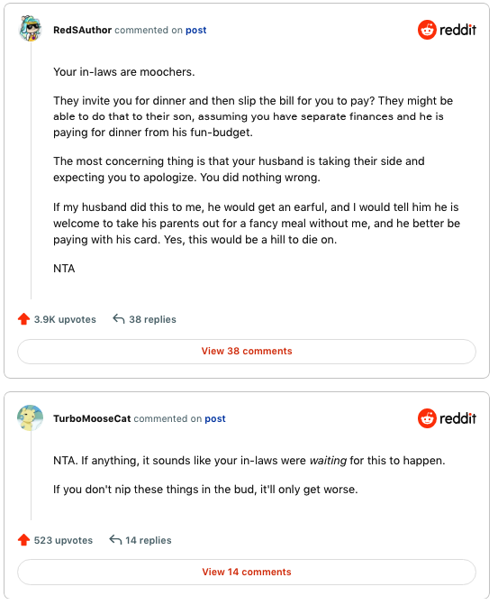Click the 'Your in-laws are moochers.' comment text
The height and width of the screenshot is (605, 498).
click(x=124, y=72)
